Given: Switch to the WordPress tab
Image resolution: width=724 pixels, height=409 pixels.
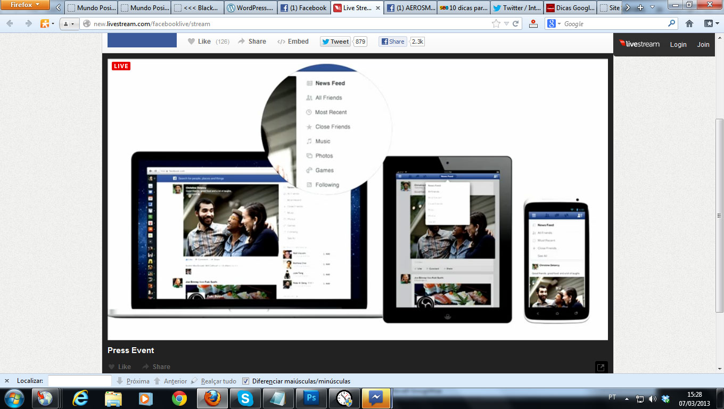Looking at the screenshot, I should tap(250, 8).
